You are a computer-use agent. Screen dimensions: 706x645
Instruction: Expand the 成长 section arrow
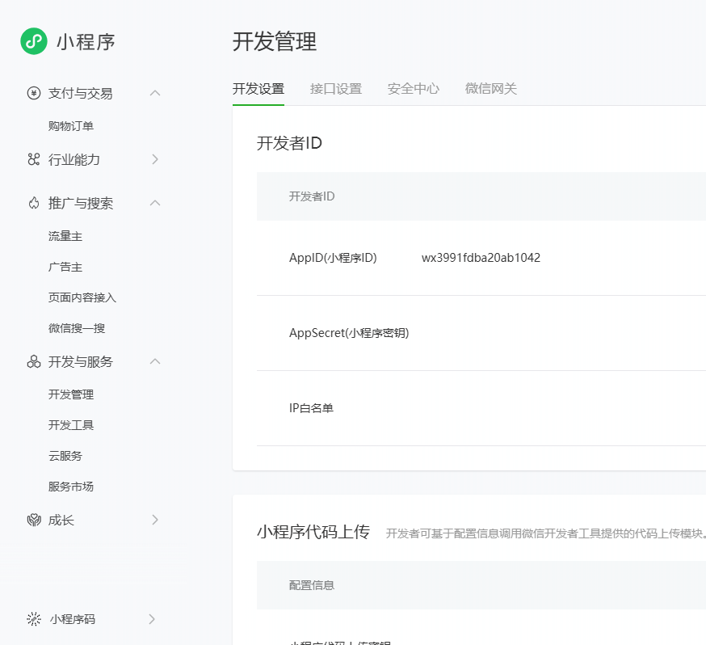click(155, 521)
